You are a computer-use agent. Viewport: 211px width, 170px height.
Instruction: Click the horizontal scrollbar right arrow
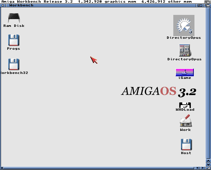click(202, 168)
